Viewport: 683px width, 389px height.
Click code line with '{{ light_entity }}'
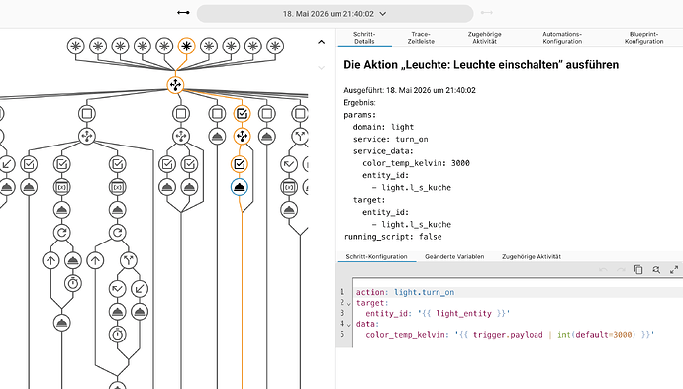[x=438, y=313]
